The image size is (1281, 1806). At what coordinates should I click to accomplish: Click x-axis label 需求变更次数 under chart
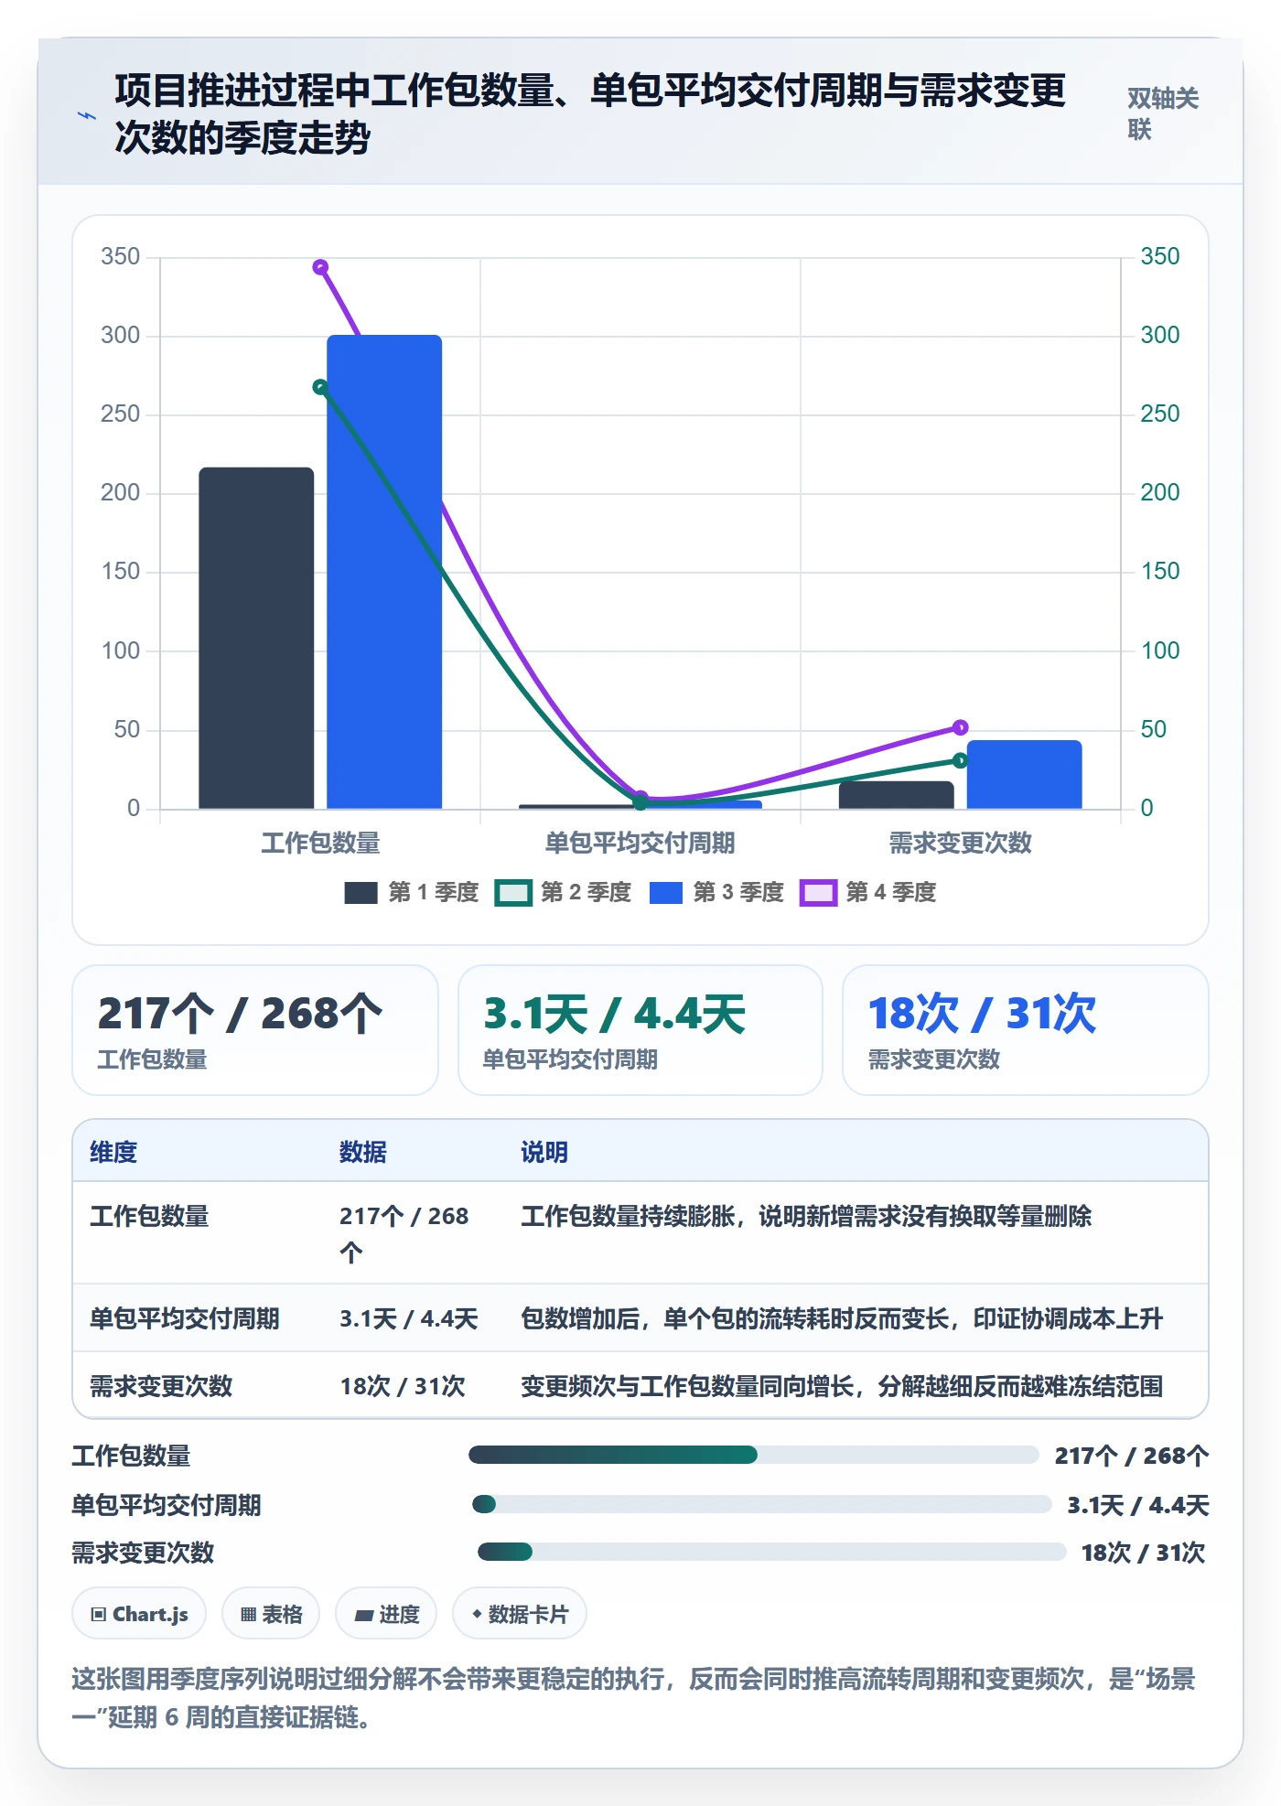(x=960, y=843)
